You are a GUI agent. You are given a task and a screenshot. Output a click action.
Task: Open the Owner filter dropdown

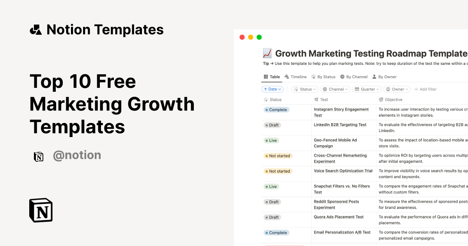(397, 89)
